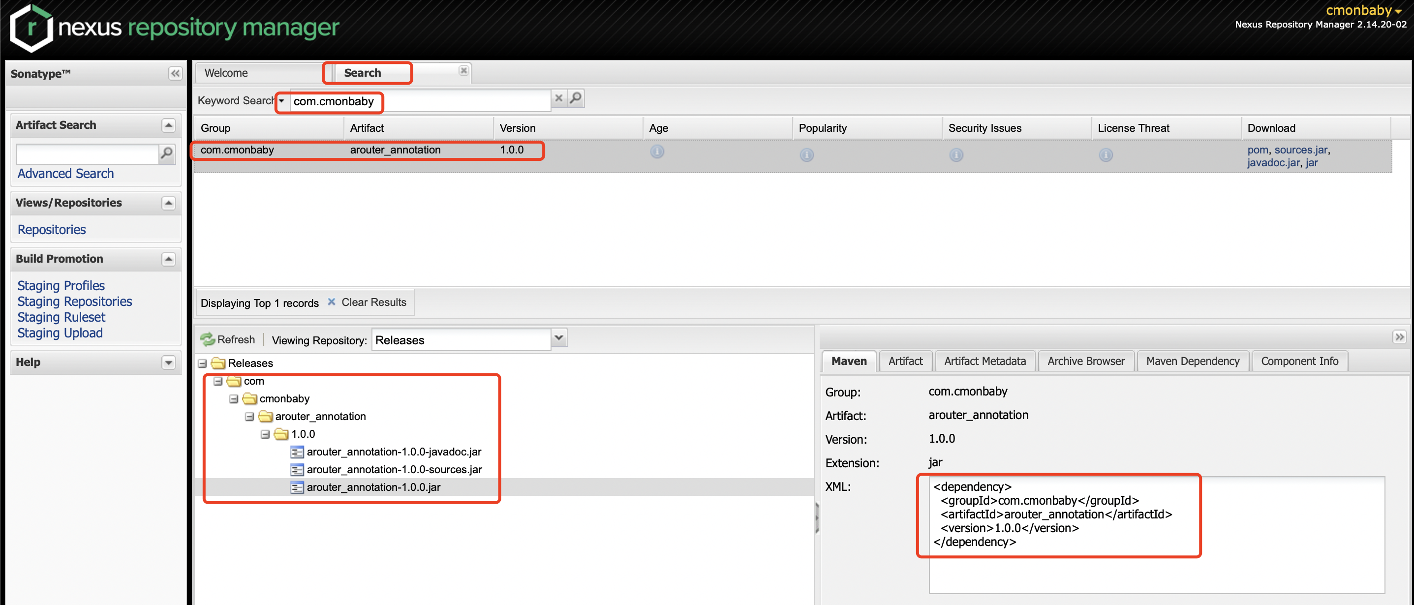The image size is (1414, 605).
Task: Collapse the Sonatype sidebar panel
Action: tap(175, 74)
